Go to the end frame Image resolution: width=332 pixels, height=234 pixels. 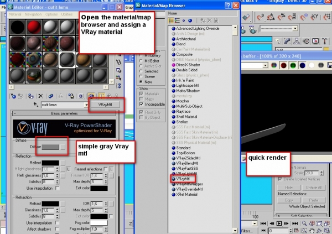(295, 223)
